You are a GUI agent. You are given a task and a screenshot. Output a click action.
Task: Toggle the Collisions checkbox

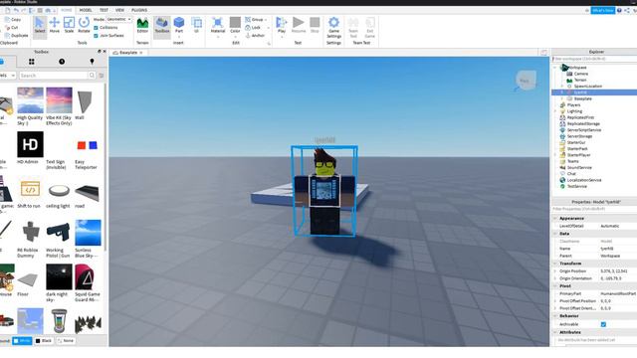coord(96,28)
